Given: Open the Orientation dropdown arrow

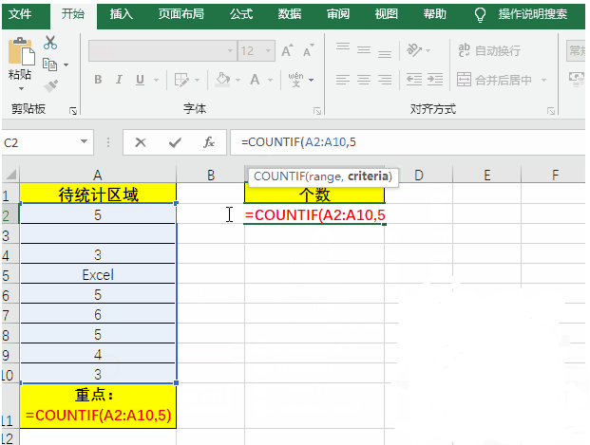Looking at the screenshot, I should pyautogui.click(x=428, y=50).
